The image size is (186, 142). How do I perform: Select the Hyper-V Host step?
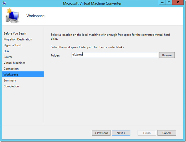coord(12,45)
